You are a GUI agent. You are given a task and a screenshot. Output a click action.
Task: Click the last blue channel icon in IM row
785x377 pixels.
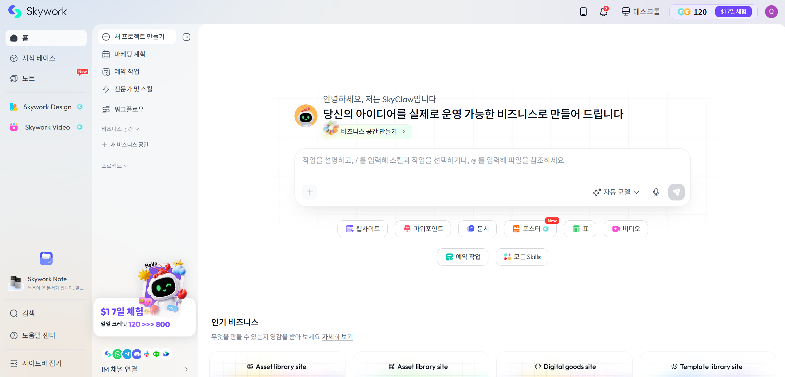(166, 354)
